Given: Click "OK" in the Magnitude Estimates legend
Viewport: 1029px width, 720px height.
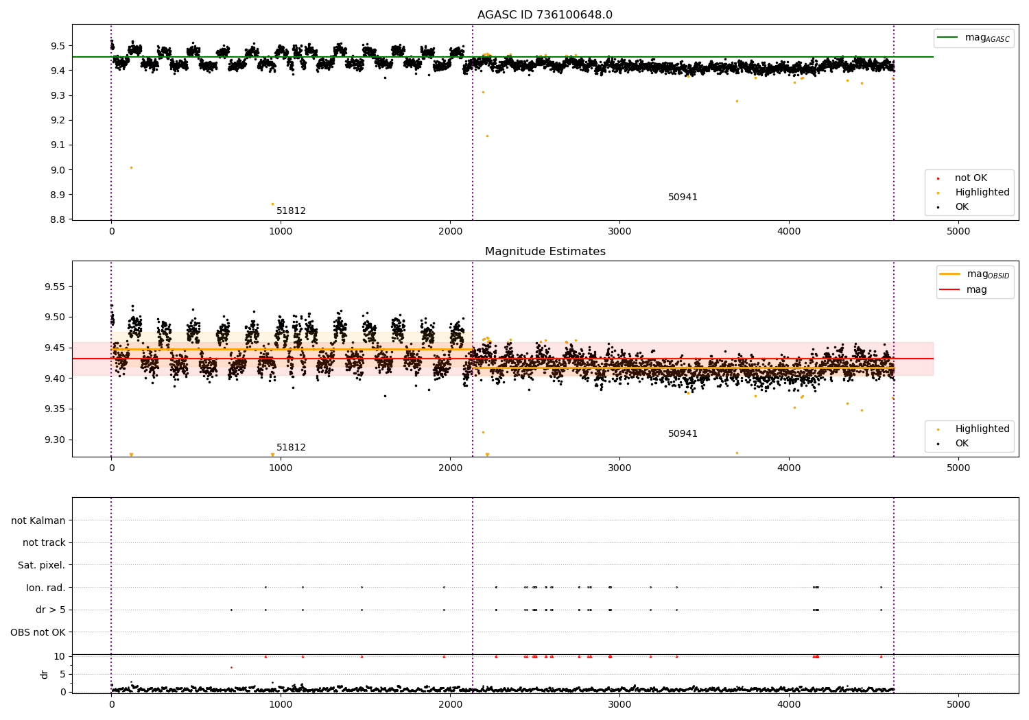Looking at the screenshot, I should pos(961,444).
